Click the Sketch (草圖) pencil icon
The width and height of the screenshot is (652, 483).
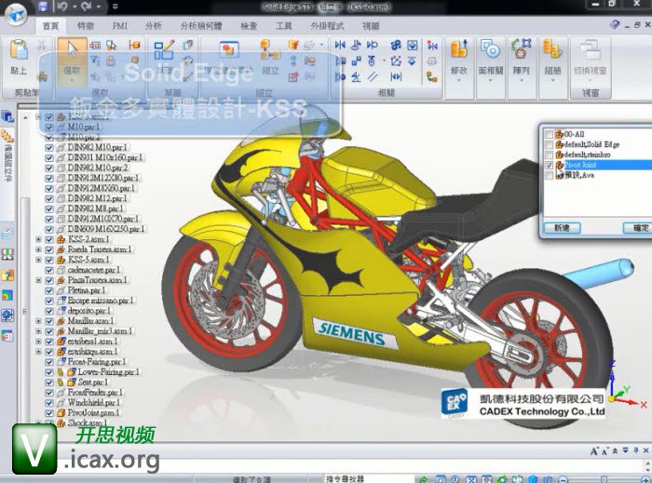(164, 50)
